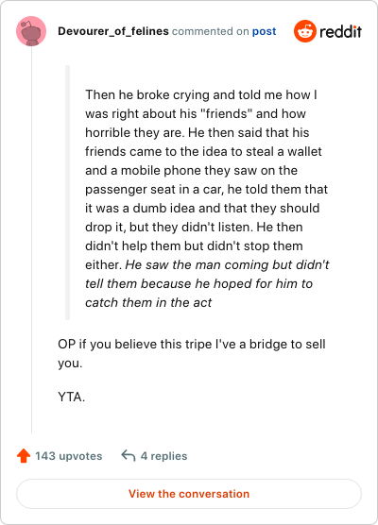378x525 pixels.
Task: Click italic line "catch them in the act"
Action: (148, 303)
